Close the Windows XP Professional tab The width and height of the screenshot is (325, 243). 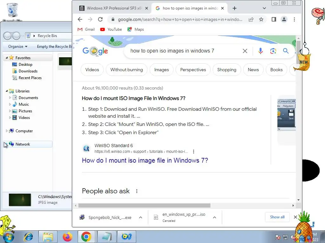[x=147, y=8]
